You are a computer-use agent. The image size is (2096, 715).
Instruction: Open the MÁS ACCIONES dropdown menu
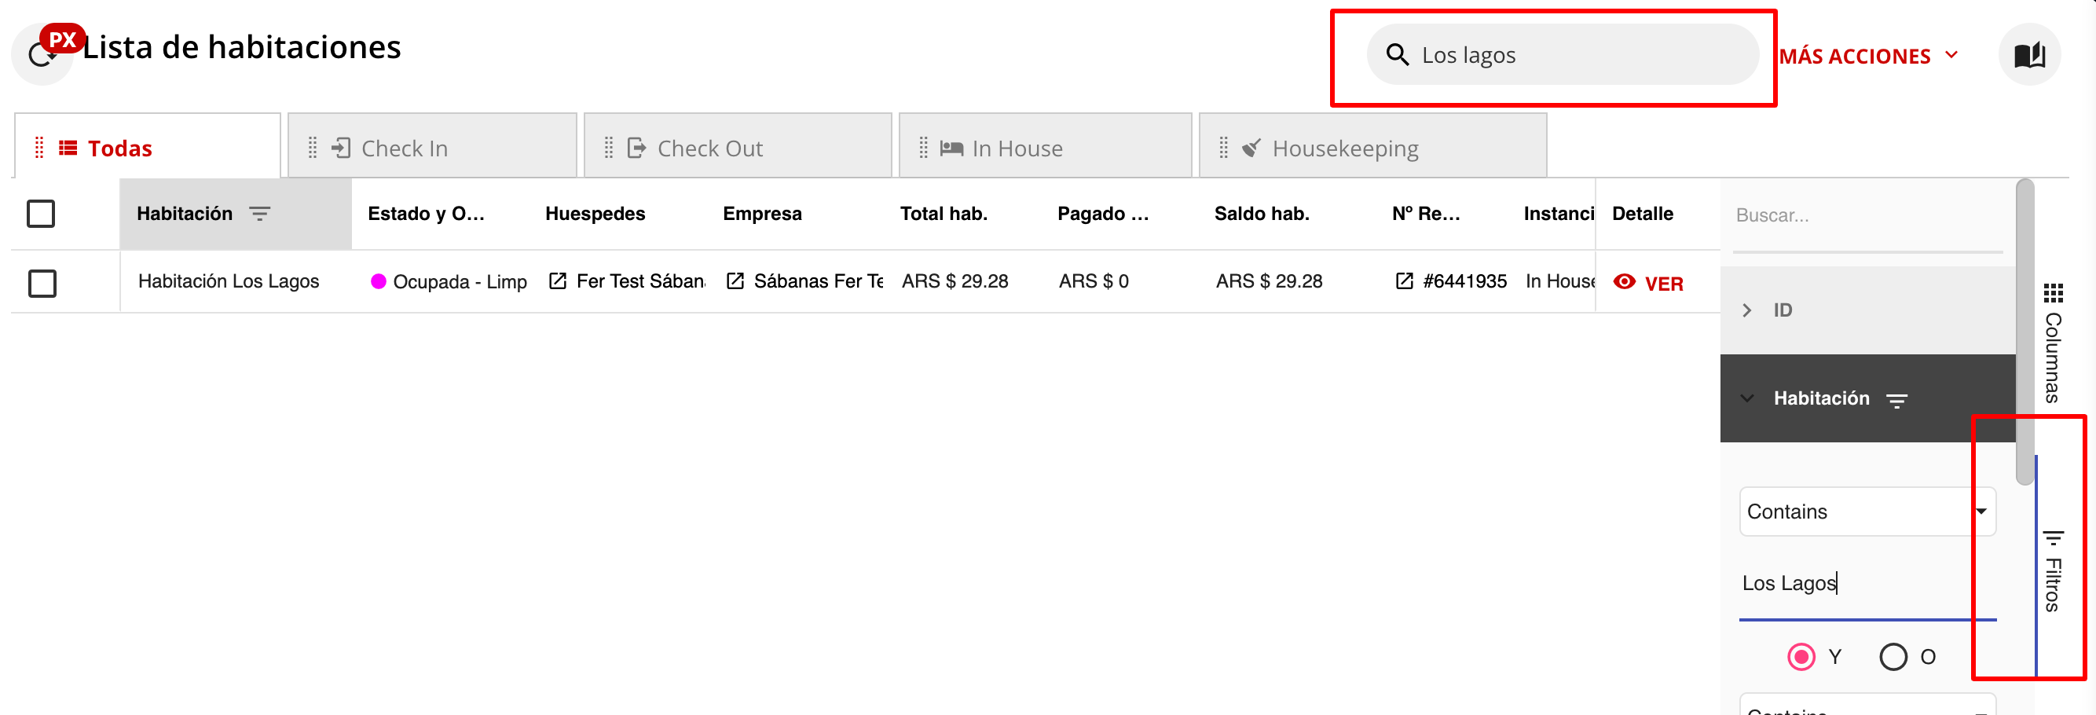[1867, 56]
